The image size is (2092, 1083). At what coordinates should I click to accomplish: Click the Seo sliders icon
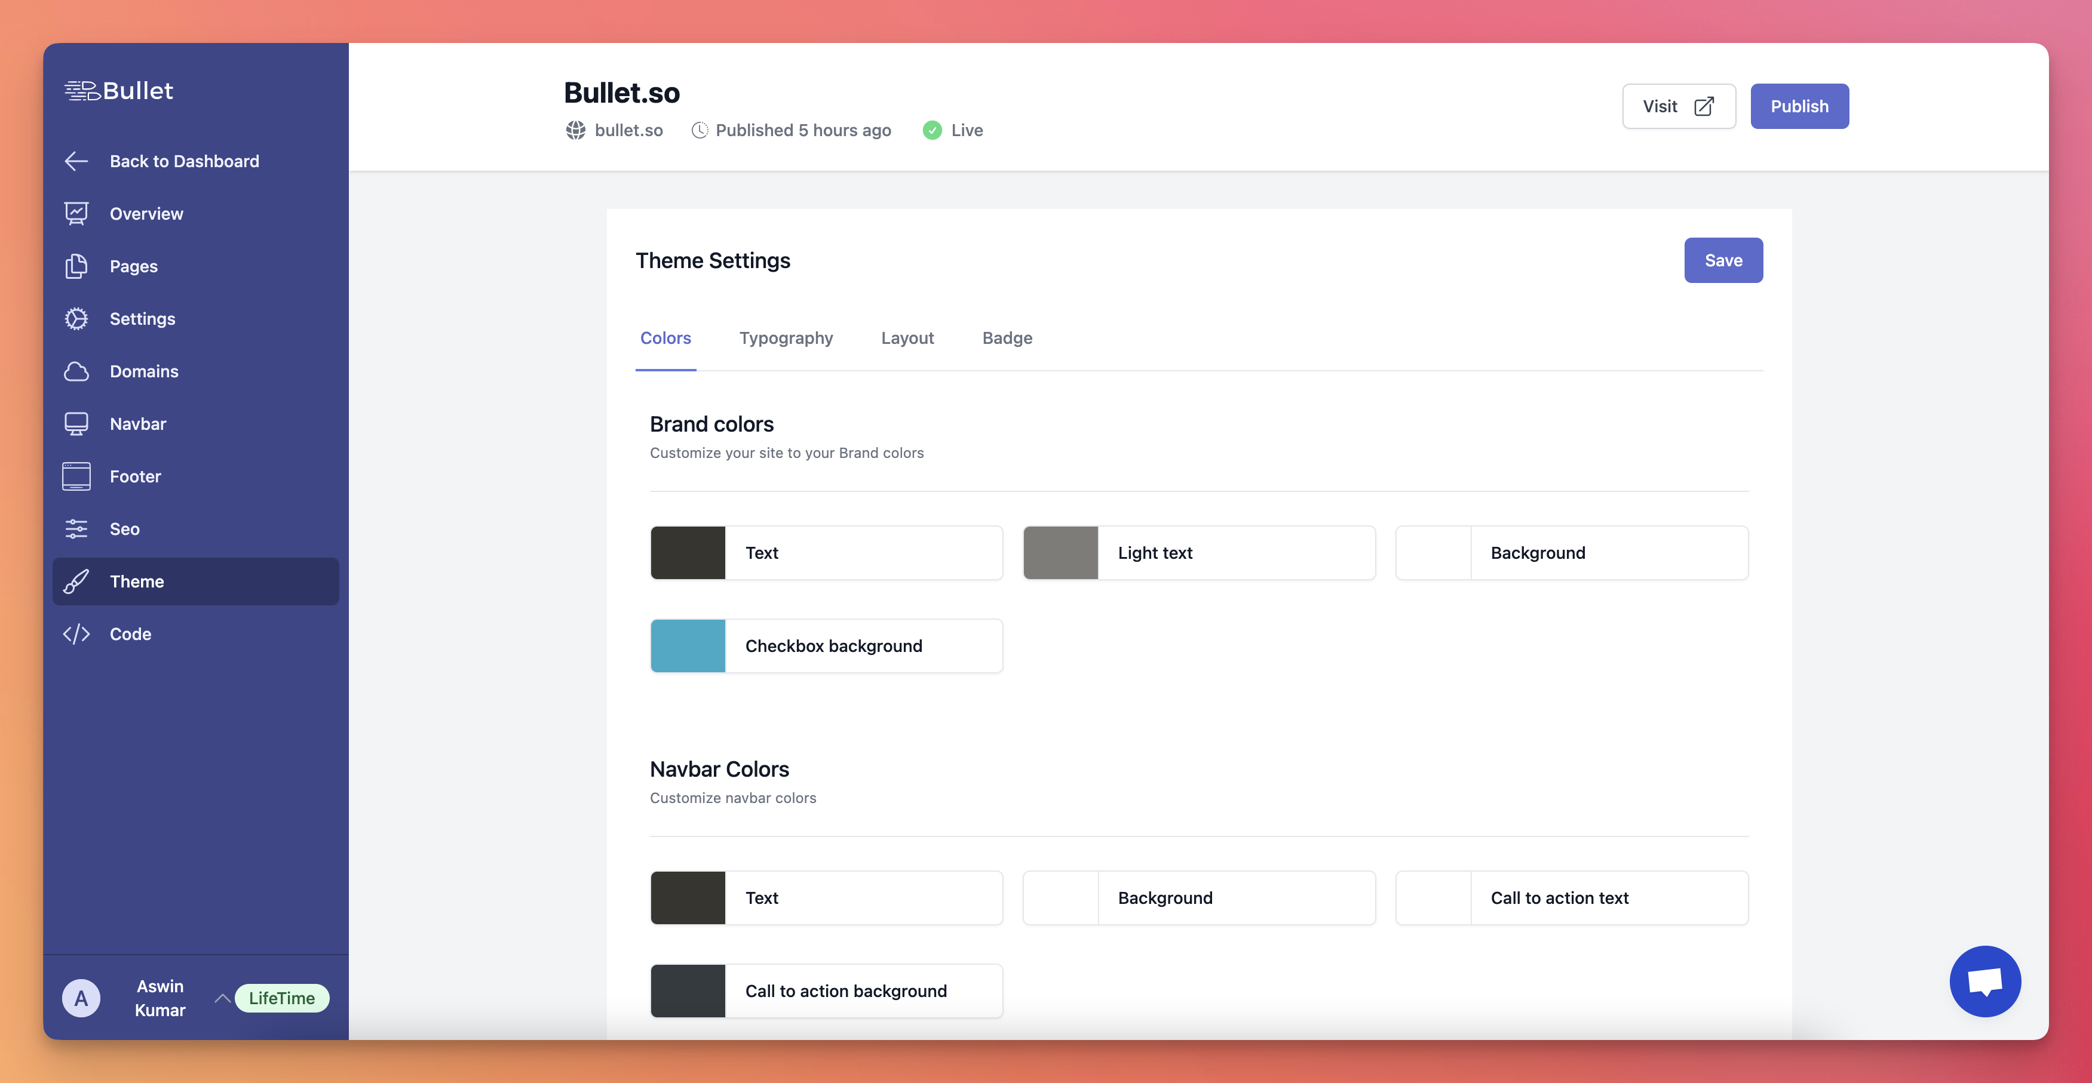click(x=76, y=528)
